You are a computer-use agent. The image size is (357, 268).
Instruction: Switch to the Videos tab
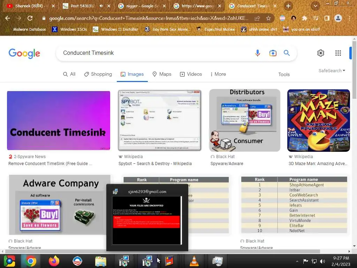coord(191,74)
